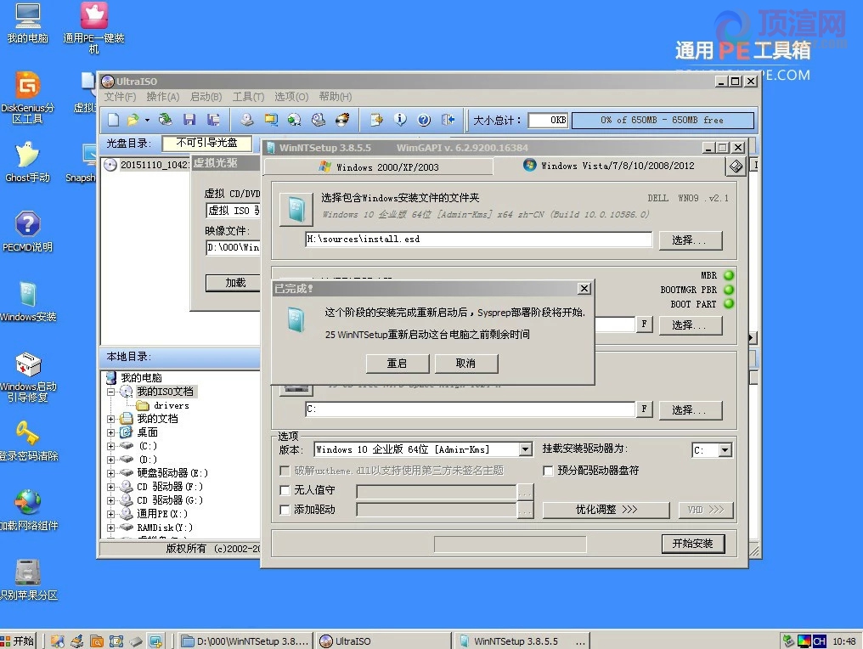Image resolution: width=863 pixels, height=649 pixels.
Task: Click the Compress ISO folder icon in UltraISO
Action: [x=271, y=120]
